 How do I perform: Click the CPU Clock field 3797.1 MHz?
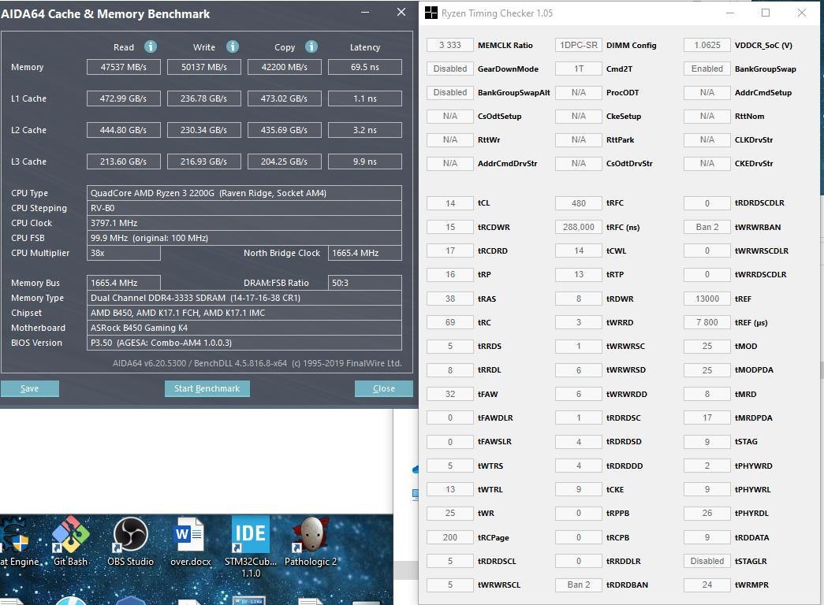coord(244,223)
